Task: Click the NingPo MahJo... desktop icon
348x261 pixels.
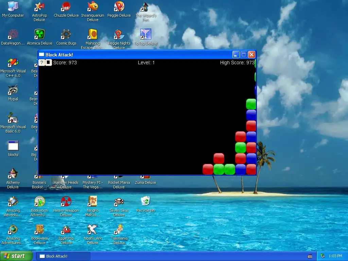Action: tap(93, 206)
